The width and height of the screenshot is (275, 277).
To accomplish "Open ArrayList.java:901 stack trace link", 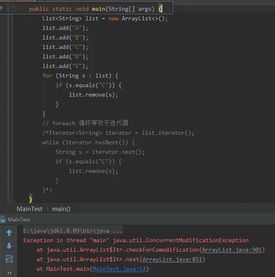I will pos(232,250).
